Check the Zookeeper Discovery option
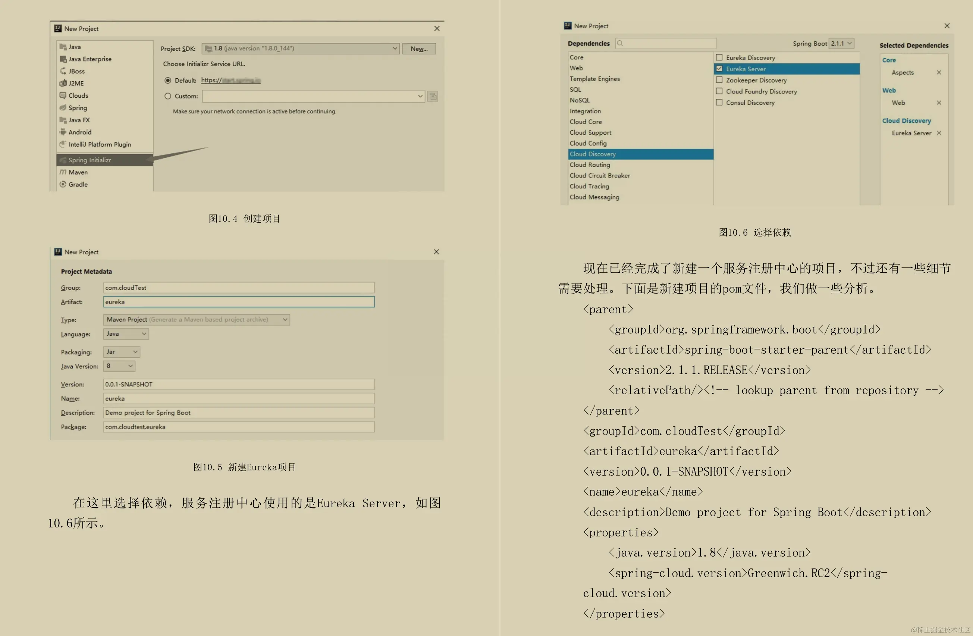973x636 pixels. [x=719, y=80]
